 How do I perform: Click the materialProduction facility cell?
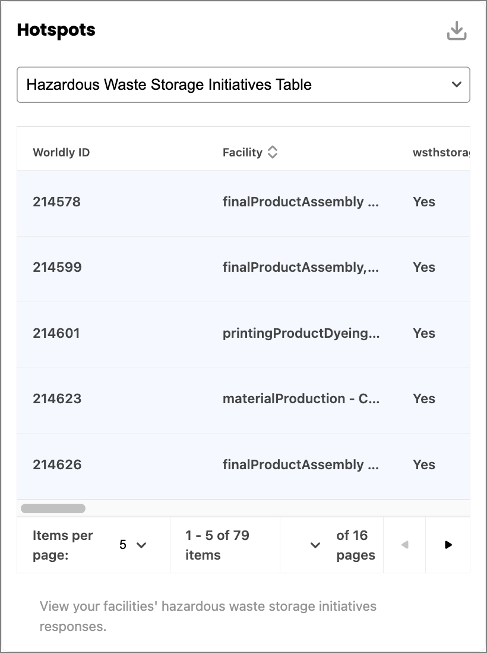[x=301, y=398]
